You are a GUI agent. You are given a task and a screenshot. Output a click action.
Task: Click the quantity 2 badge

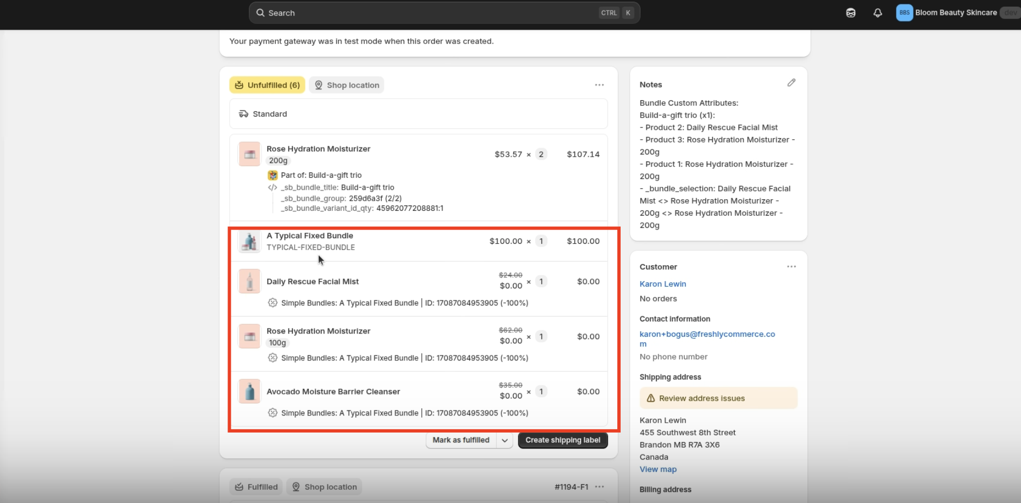[x=541, y=154]
